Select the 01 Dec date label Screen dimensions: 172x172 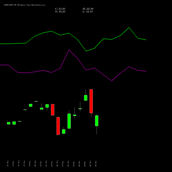click(74, 163)
